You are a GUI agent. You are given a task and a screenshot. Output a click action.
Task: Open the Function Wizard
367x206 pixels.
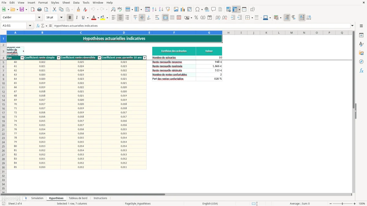pyautogui.click(x=38, y=26)
